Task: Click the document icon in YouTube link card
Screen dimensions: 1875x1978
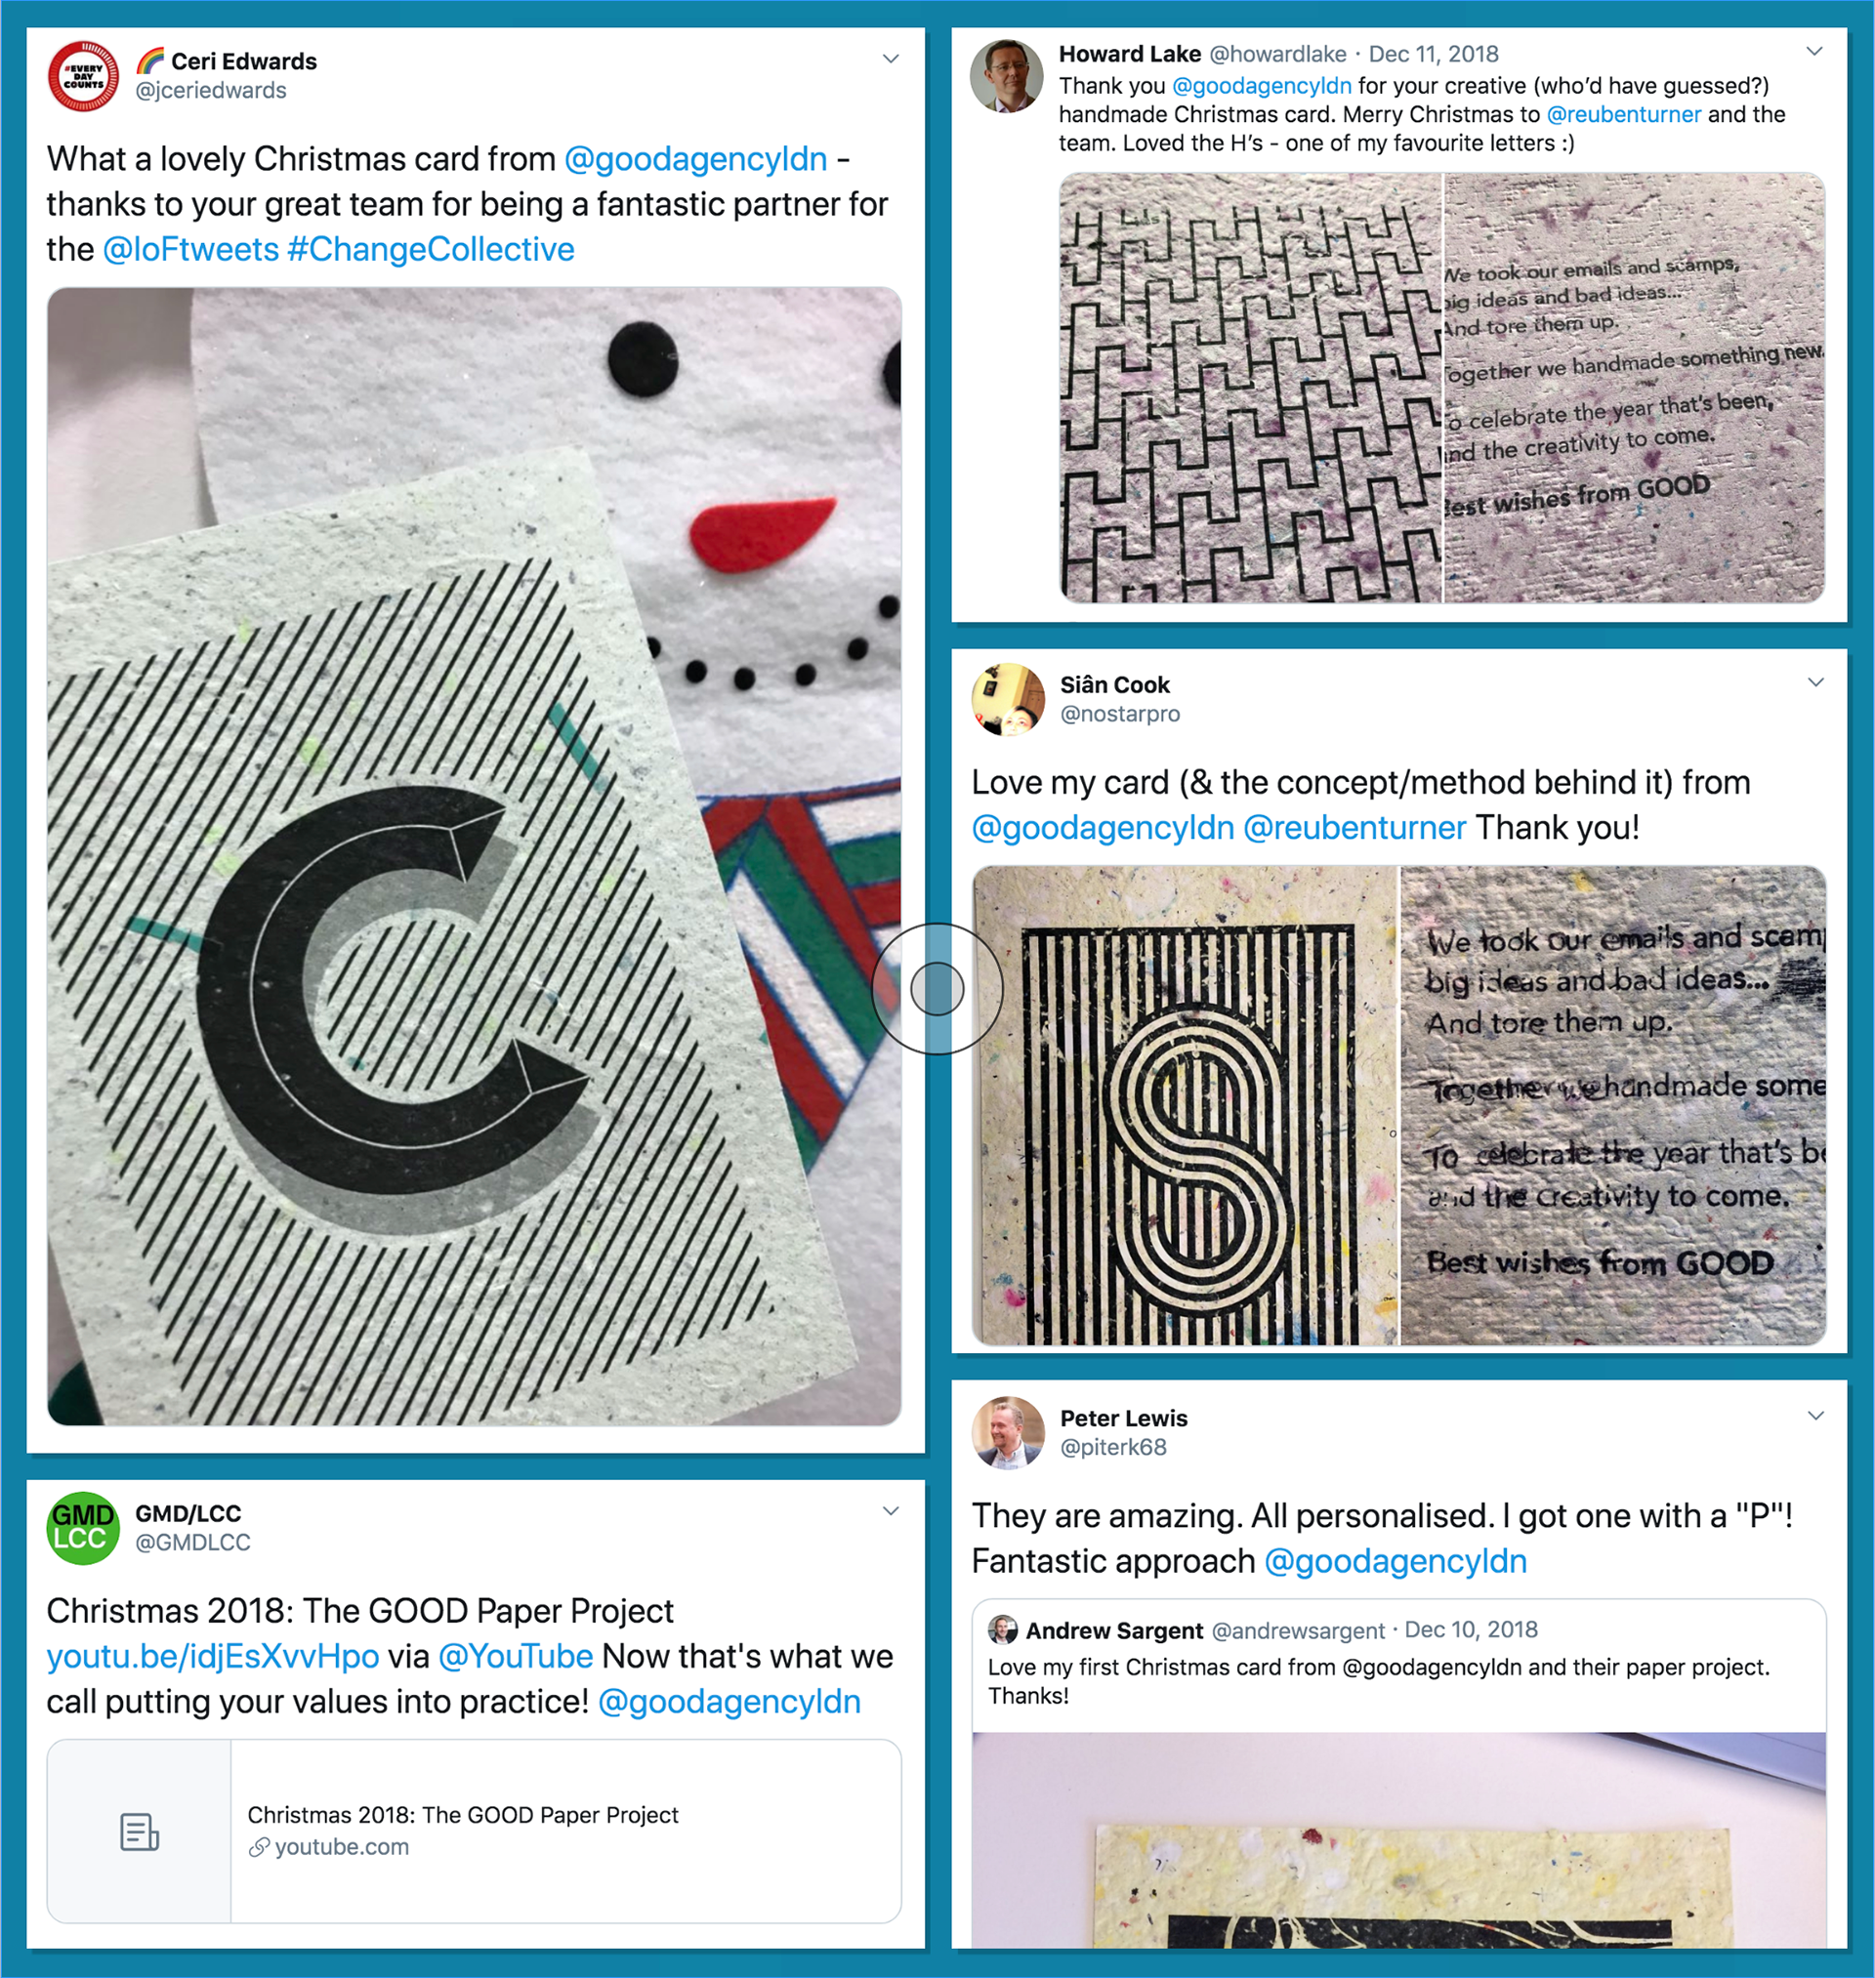Action: [140, 1832]
